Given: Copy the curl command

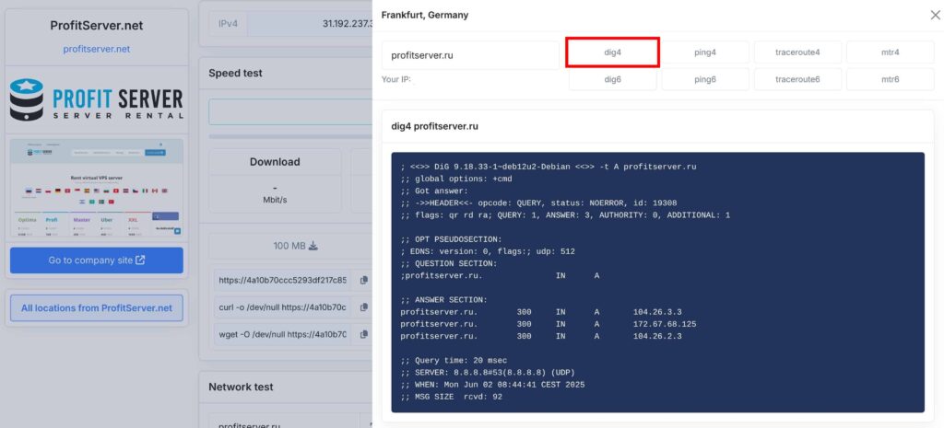Looking at the screenshot, I should pos(363,307).
